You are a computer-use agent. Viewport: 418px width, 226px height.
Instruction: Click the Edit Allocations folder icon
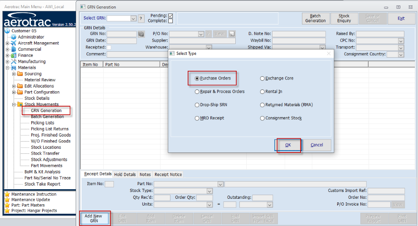[20, 86]
